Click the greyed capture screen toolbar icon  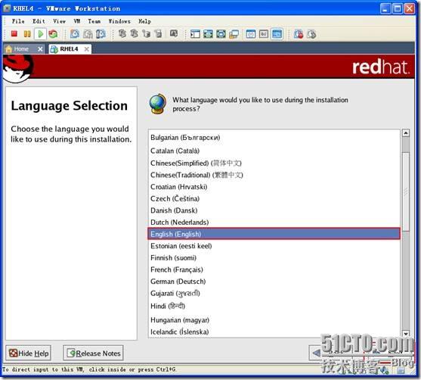[174, 33]
